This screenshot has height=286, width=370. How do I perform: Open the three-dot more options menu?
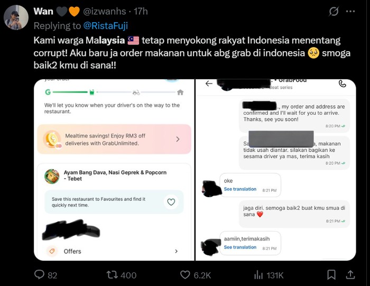[350, 11]
